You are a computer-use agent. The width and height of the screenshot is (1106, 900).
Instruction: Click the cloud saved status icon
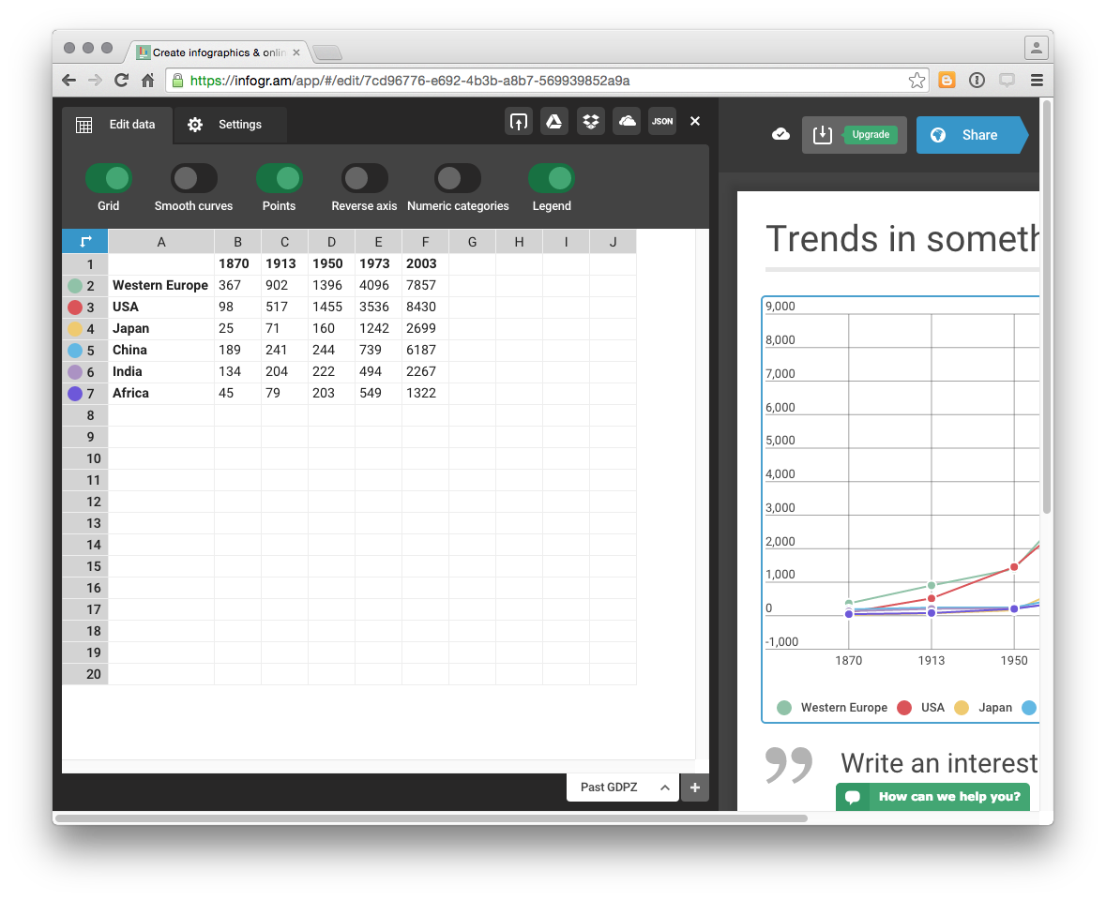780,135
